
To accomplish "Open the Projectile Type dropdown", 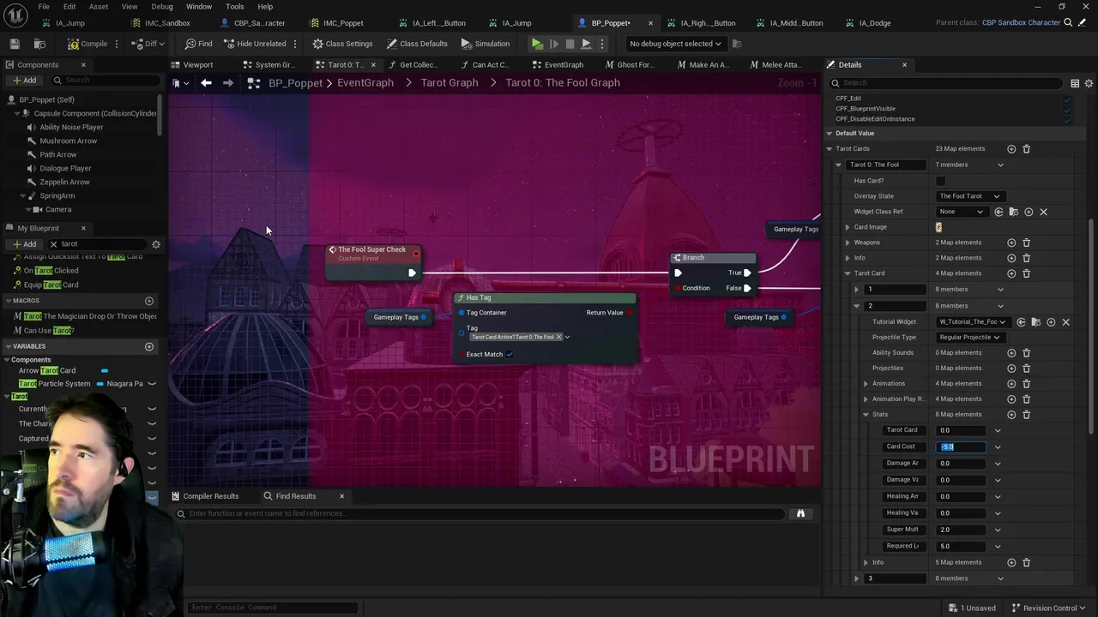I will click(969, 338).
